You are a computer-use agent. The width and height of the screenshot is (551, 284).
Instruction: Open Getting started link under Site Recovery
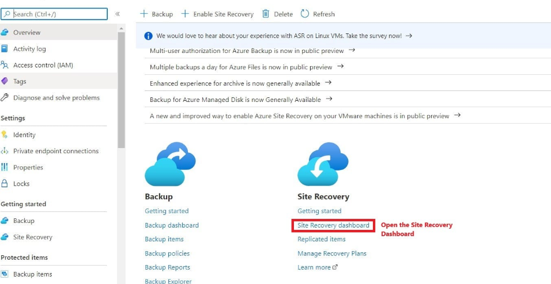(x=319, y=211)
